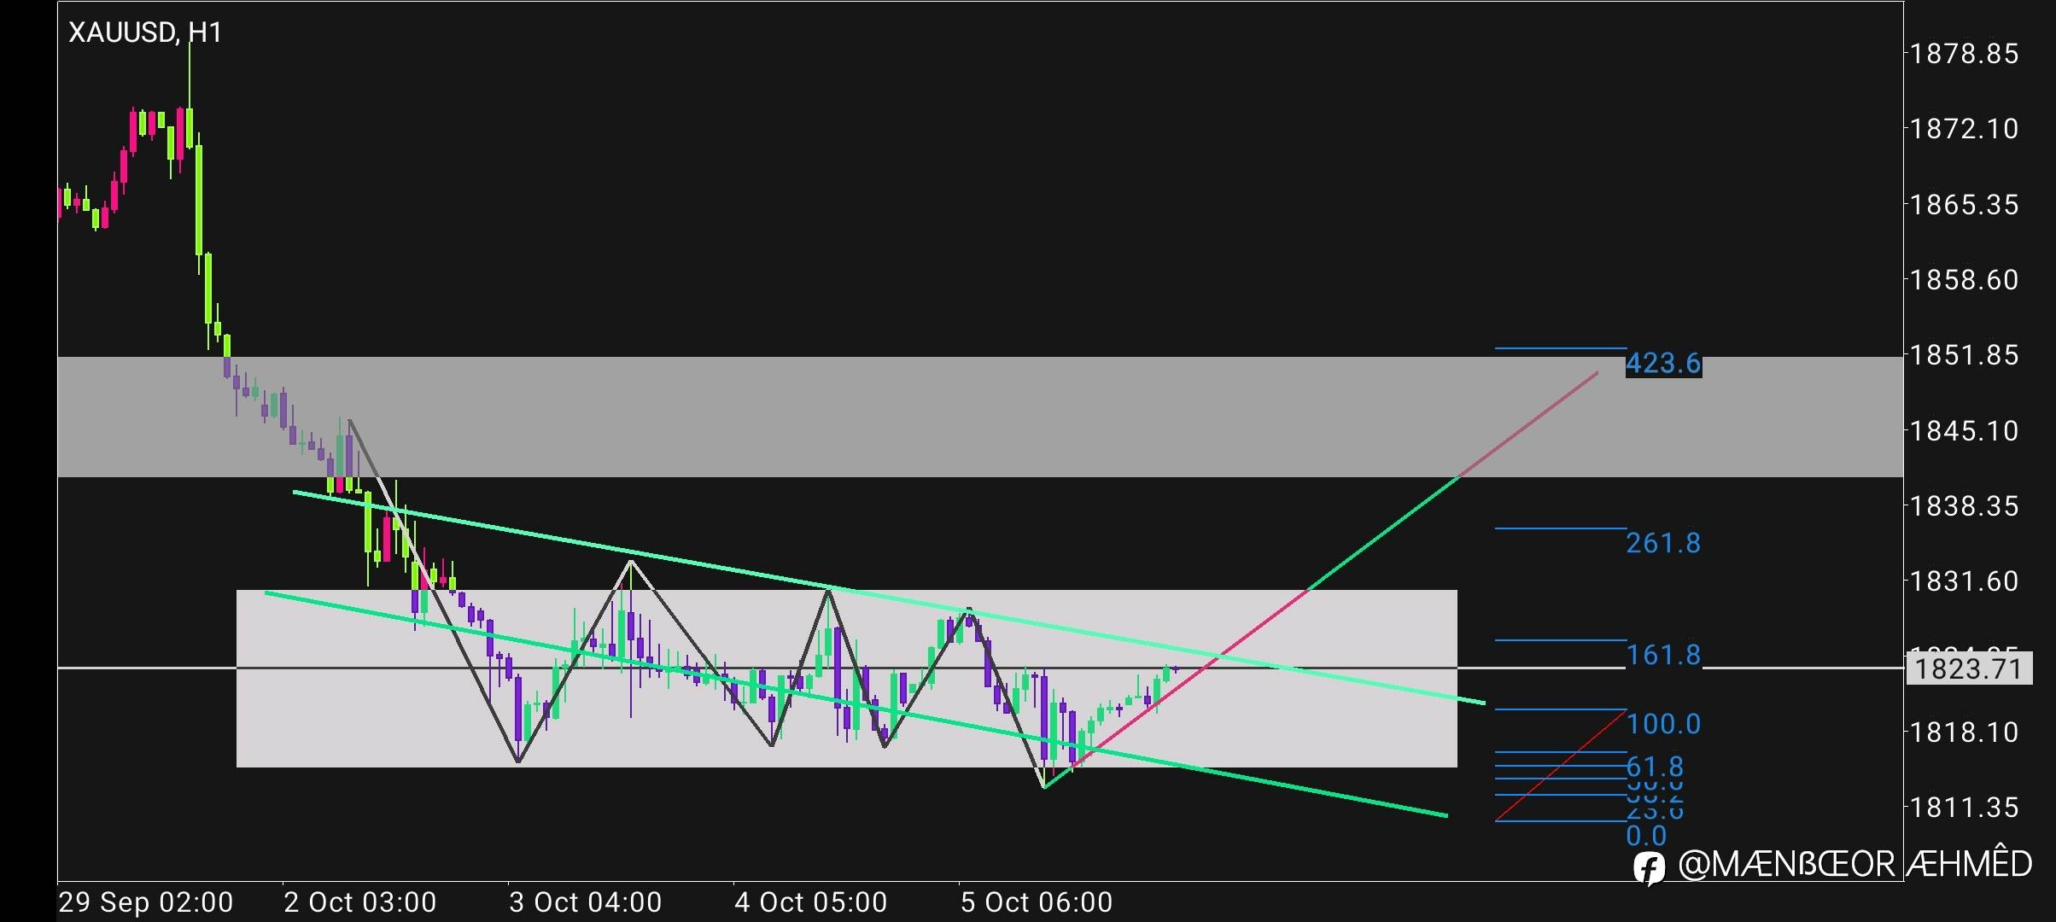Click the 61.8 Fibonacci retracement label

pyautogui.click(x=1654, y=766)
